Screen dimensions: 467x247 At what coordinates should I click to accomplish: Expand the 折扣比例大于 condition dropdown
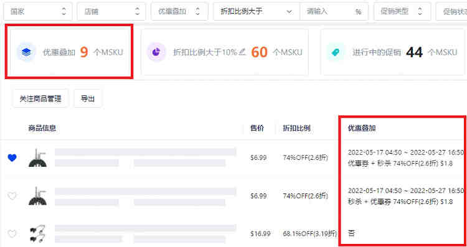pyautogui.click(x=257, y=12)
